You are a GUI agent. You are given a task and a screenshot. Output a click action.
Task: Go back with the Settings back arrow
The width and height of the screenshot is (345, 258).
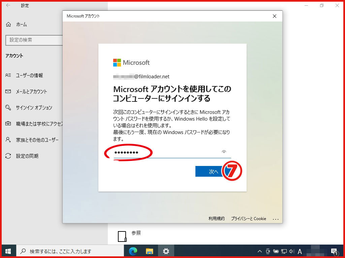[x=8, y=5]
